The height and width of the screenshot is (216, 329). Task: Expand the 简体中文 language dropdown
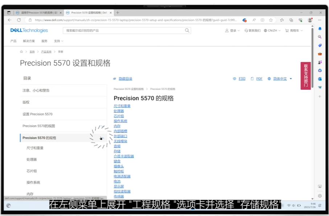click(x=282, y=78)
